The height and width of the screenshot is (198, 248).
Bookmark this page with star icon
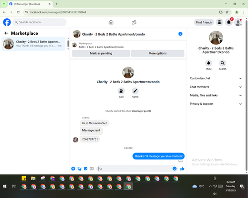tap(227, 12)
